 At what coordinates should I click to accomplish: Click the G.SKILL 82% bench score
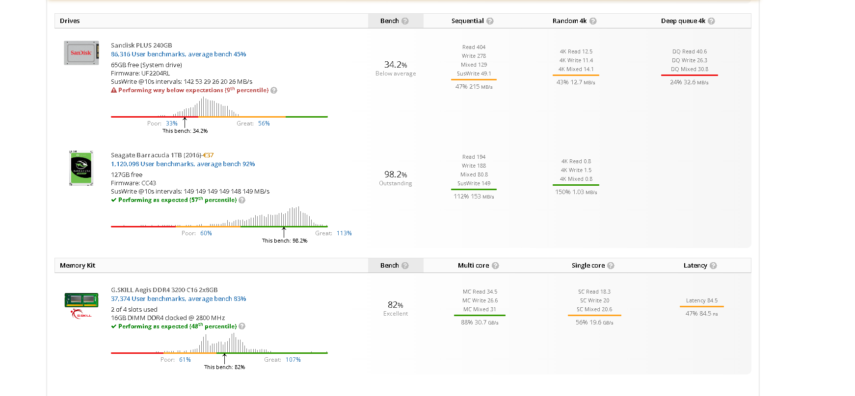click(396, 305)
